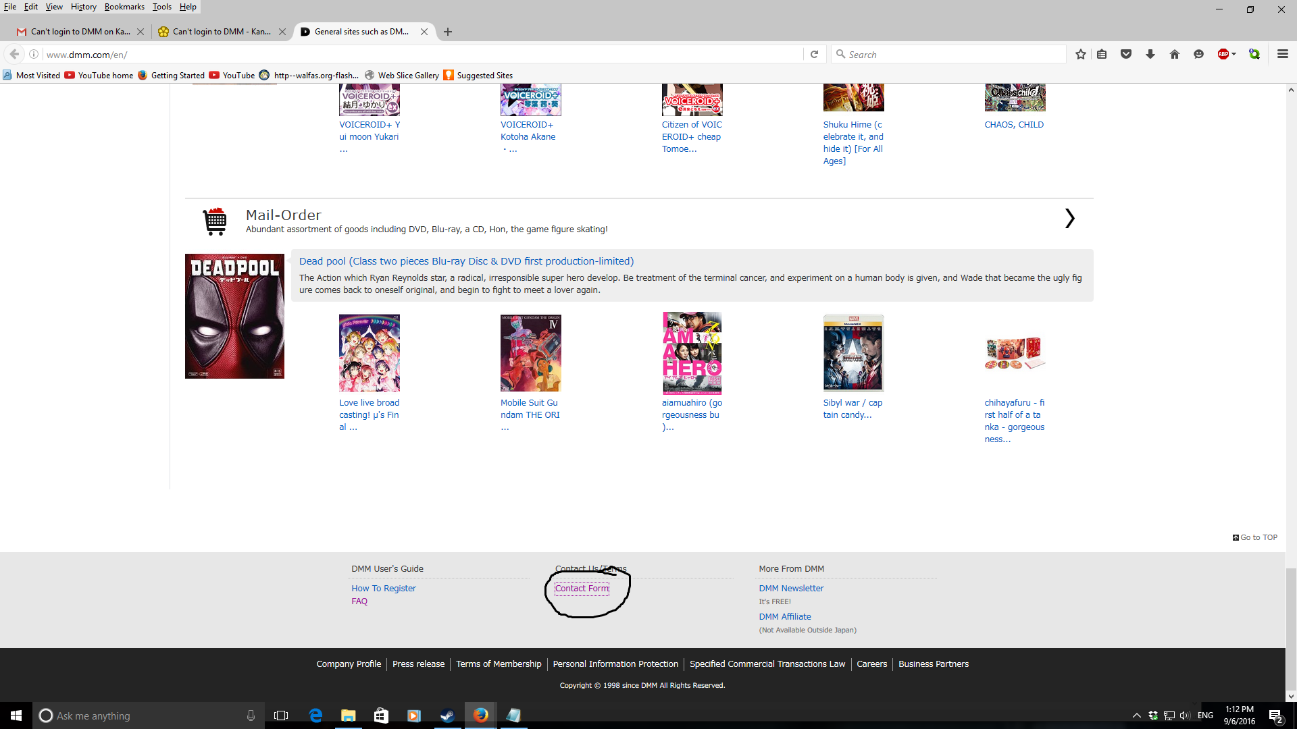The image size is (1297, 729).
Task: Click the Mail-Order shopping cart icon
Action: pos(215,221)
